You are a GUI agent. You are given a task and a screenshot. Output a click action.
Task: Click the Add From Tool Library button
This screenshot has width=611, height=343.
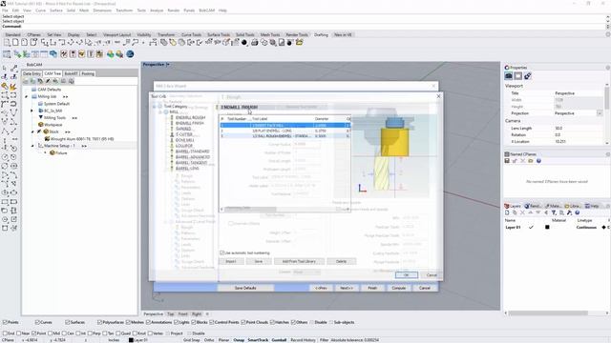pos(299,261)
